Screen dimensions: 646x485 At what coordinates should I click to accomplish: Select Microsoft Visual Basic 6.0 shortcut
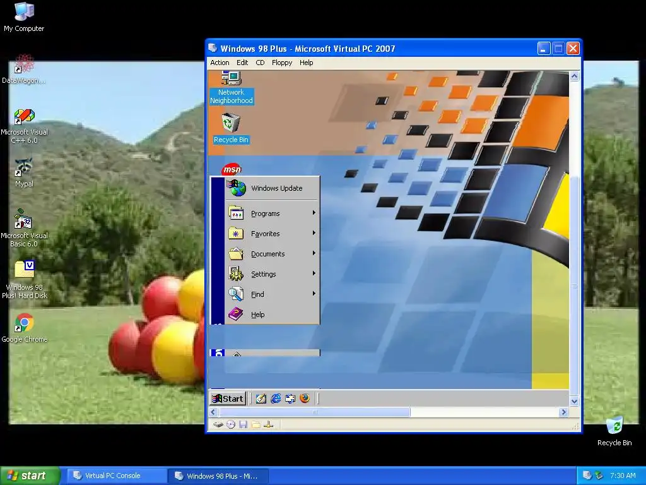25,228
